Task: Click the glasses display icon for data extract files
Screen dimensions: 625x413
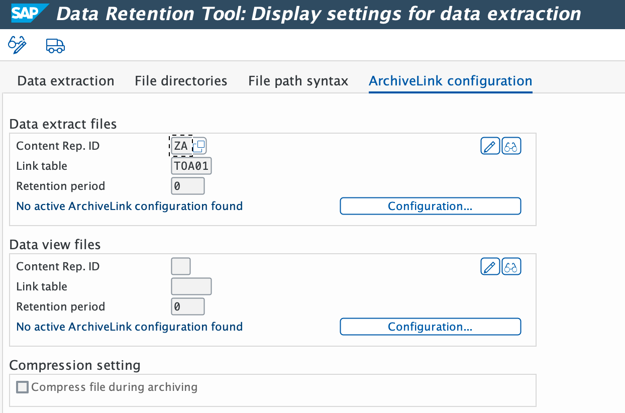Action: pos(511,145)
